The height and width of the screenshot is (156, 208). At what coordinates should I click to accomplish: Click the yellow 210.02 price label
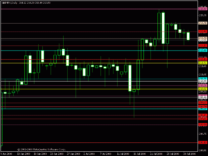click(203, 89)
